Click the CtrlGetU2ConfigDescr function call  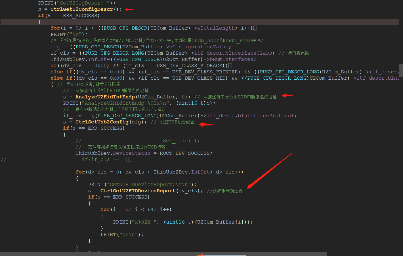pyautogui.click(x=82, y=9)
